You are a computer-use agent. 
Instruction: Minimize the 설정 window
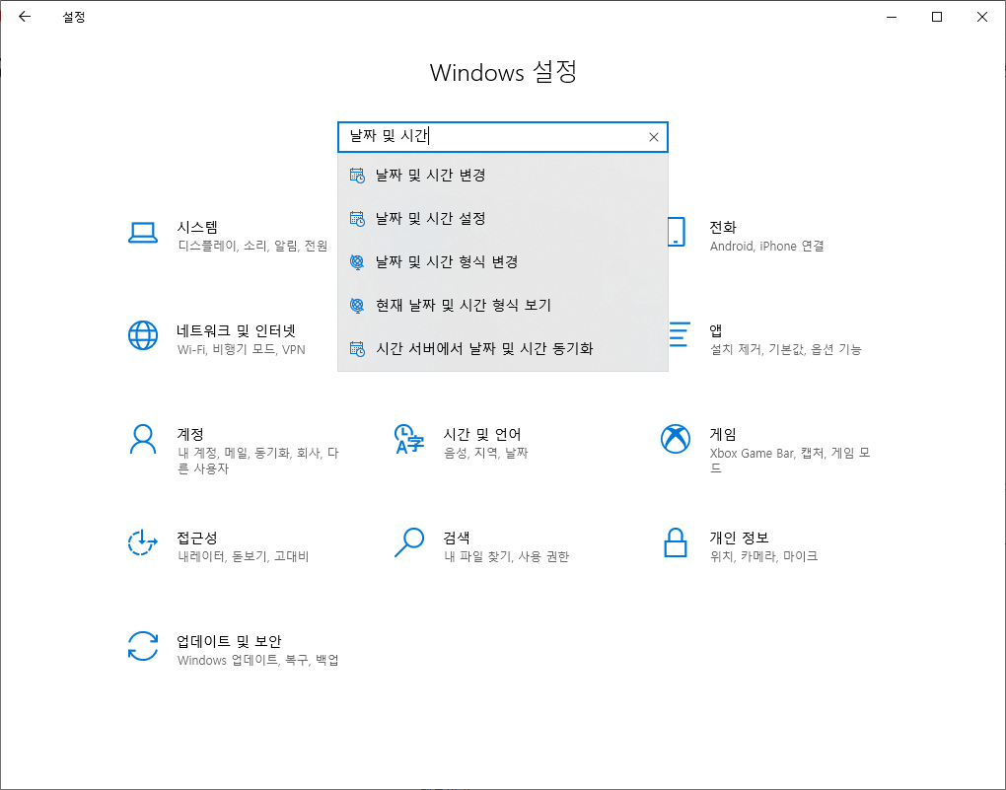(x=892, y=17)
